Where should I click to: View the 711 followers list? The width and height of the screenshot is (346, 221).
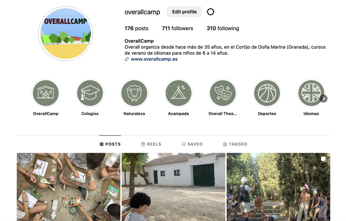(178, 28)
